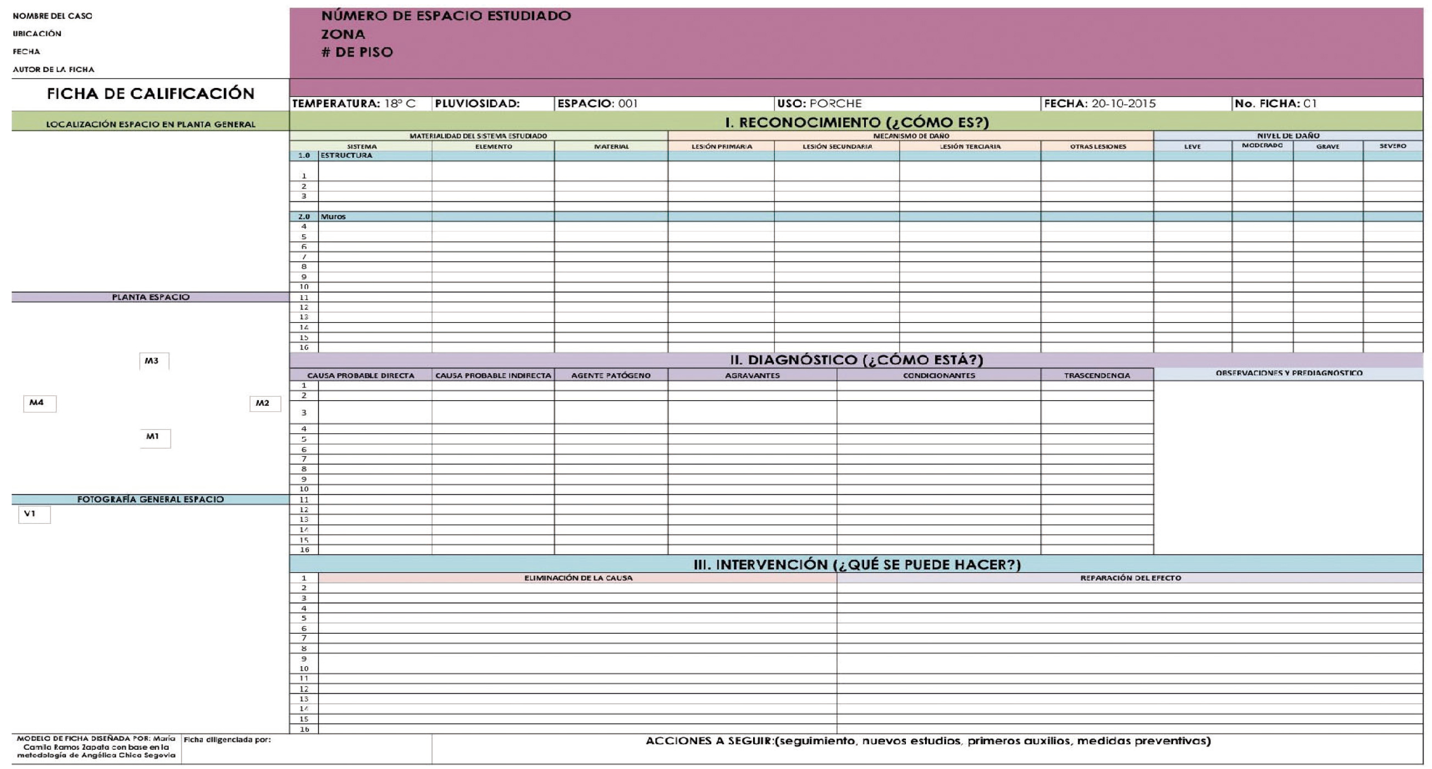Select the 'M1' wall label box
Screen dimensions: 1432x769
tap(155, 438)
